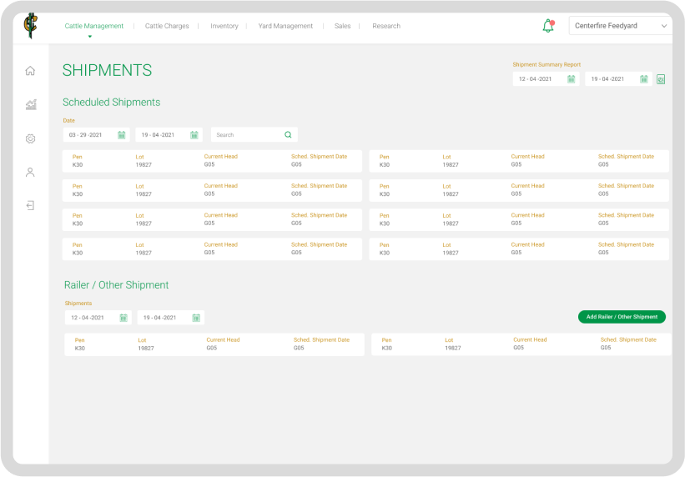Open the settings gear in sidebar
Image resolution: width=685 pixels, height=477 pixels.
tap(30, 138)
